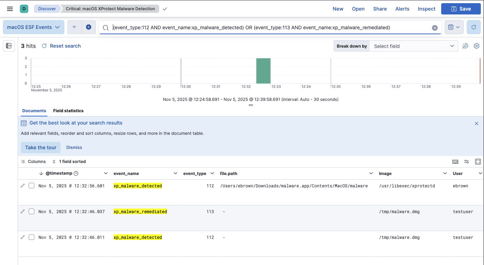Tick checkbox for 12:32:46.011 event row
This screenshot has width=484, height=265.
[x=31, y=237]
